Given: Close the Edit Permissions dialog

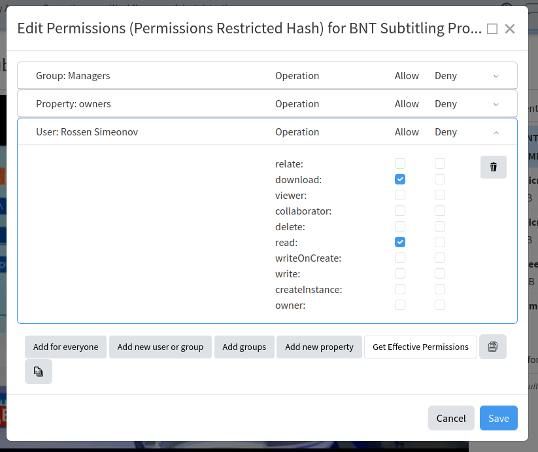Looking at the screenshot, I should [x=510, y=29].
